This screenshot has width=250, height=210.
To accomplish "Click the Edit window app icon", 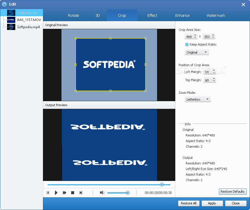I will click(4, 4).
